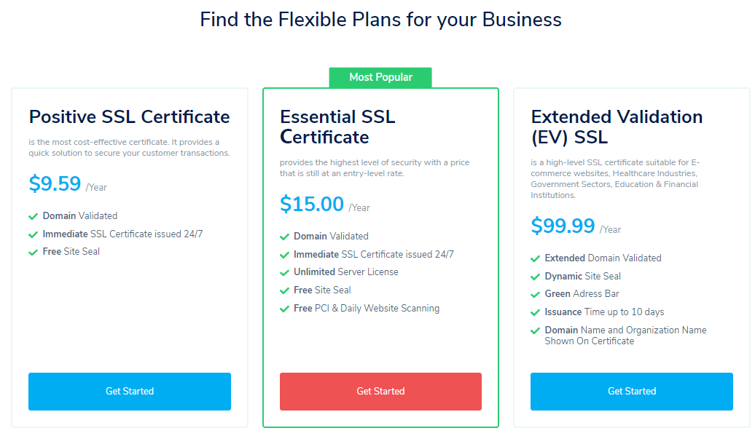Click the Positive SSL Certificate heading

129,117
